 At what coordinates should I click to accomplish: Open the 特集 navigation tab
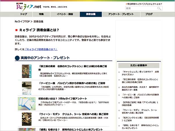[41, 14]
